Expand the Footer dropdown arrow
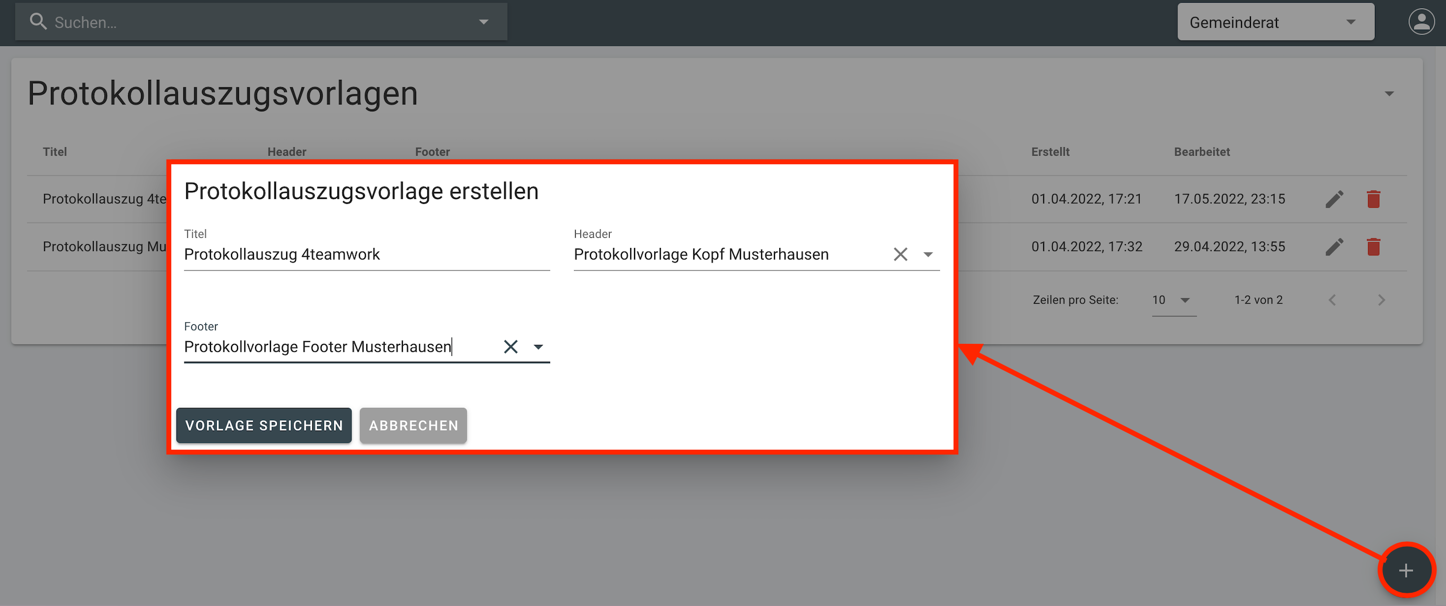Viewport: 1446px width, 606px height. click(x=538, y=347)
